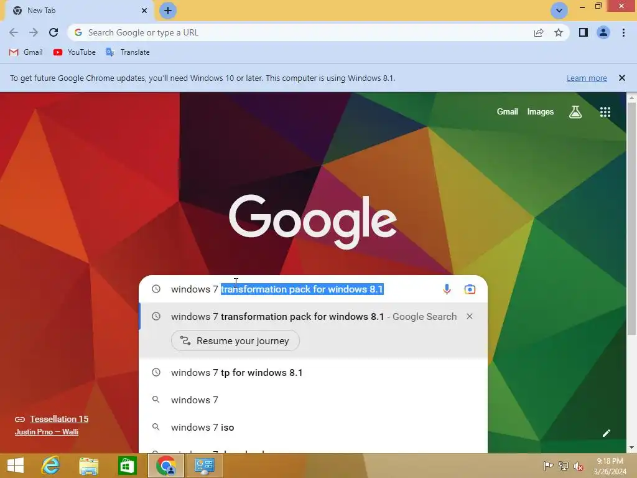Switch to Chrome in the taskbar
Viewport: 637px width, 478px height.
pos(165,466)
